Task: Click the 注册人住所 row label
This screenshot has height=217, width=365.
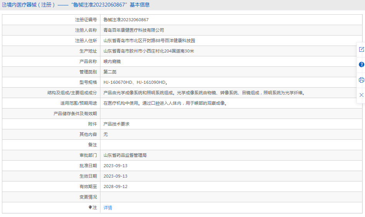Action: [86, 41]
